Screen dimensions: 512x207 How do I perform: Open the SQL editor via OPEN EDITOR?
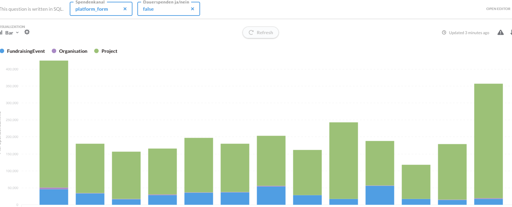498,9
